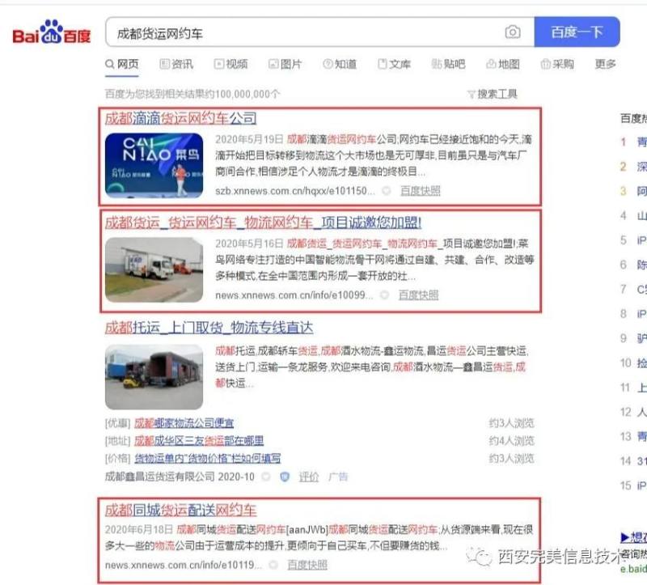Click the 成都哪家物流公司便宜 link
Viewport: 647px width, 585px height.
(x=184, y=423)
